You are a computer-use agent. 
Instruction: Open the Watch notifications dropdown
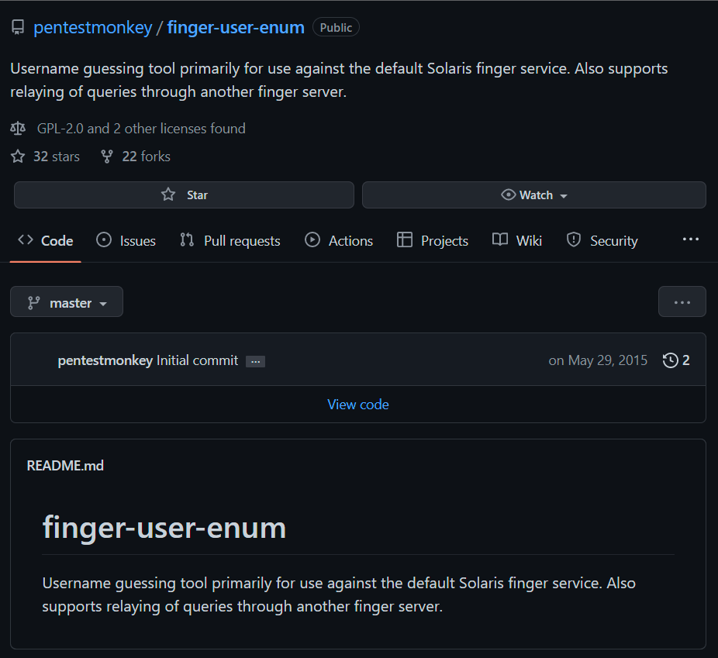[534, 195]
